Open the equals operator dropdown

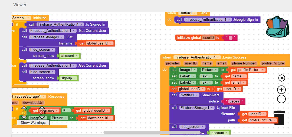(x=69, y=110)
